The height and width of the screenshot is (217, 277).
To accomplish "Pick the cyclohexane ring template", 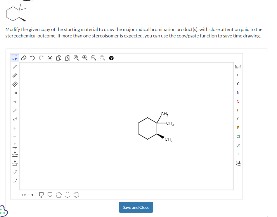I will pos(67,194).
